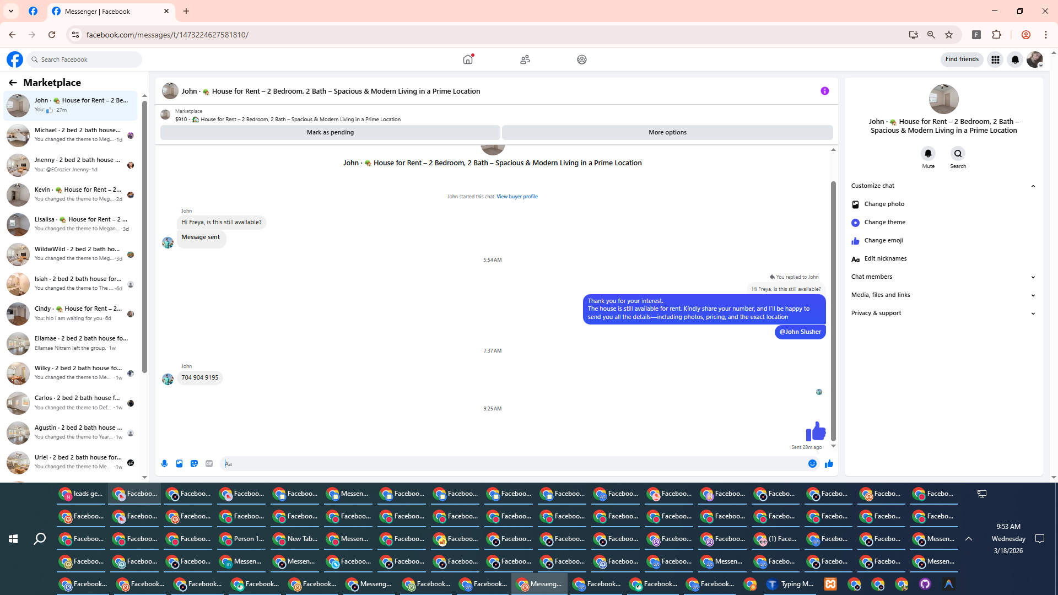
Task: Mute this conversation
Action: pos(928,154)
